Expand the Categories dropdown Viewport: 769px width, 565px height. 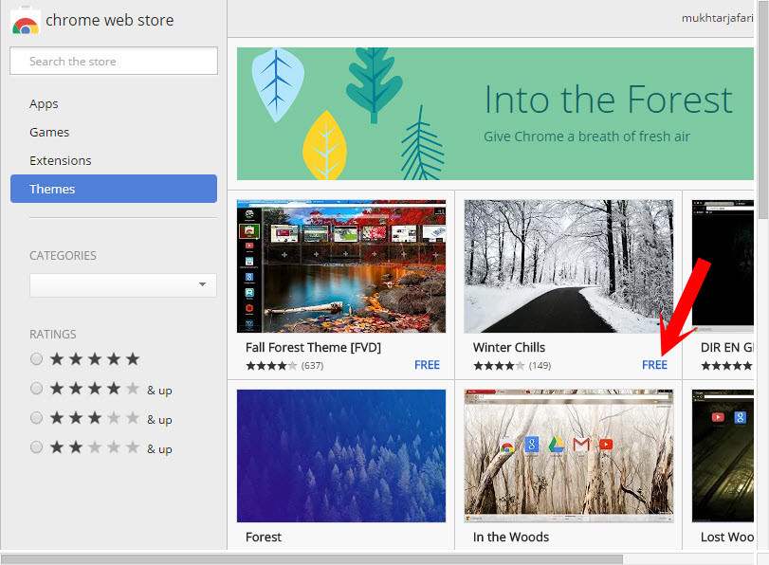coord(123,285)
